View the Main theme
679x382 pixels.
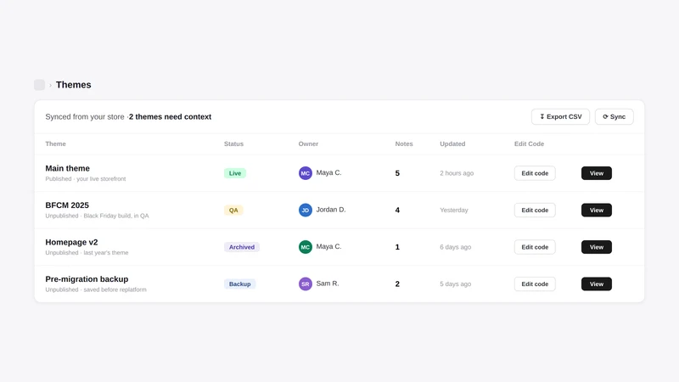[597, 173]
